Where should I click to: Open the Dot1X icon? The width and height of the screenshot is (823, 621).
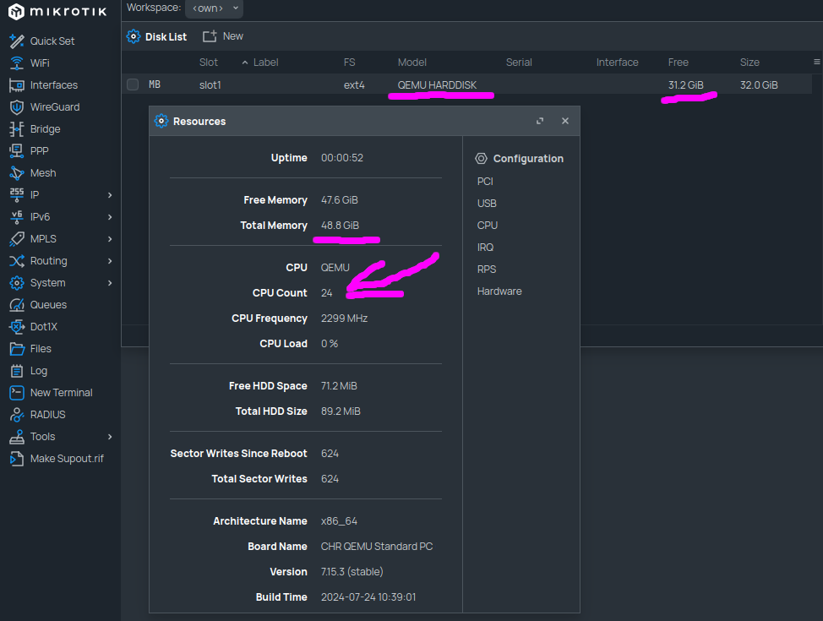click(17, 327)
